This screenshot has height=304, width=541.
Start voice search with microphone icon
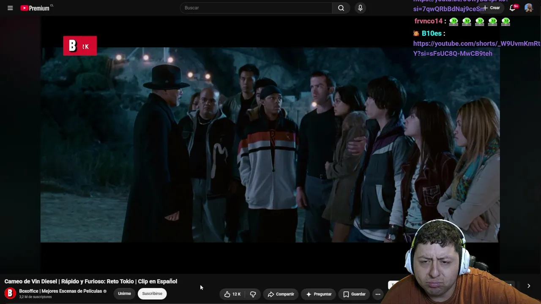(x=360, y=8)
